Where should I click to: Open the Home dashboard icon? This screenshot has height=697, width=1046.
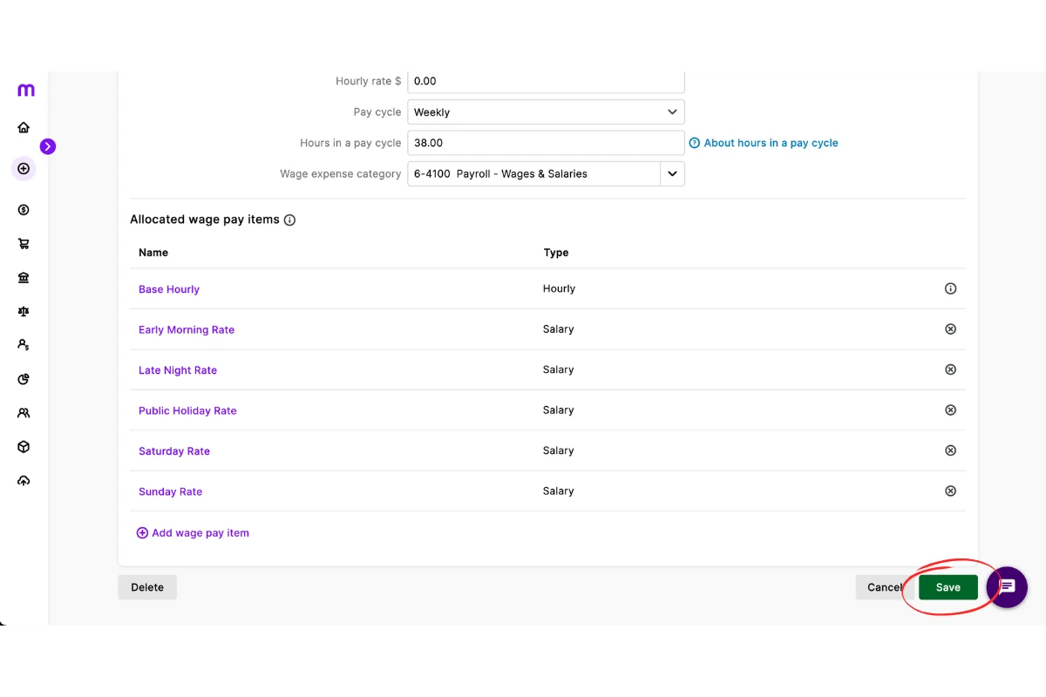[24, 127]
